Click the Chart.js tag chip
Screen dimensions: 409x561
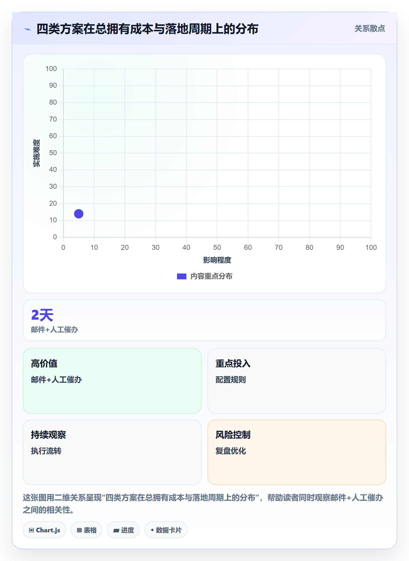[x=44, y=530]
